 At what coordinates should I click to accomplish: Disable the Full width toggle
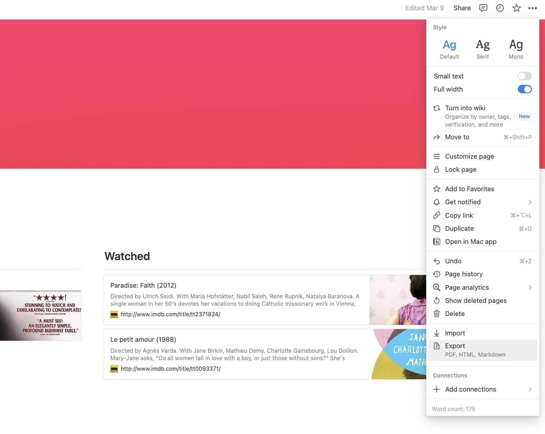click(525, 89)
